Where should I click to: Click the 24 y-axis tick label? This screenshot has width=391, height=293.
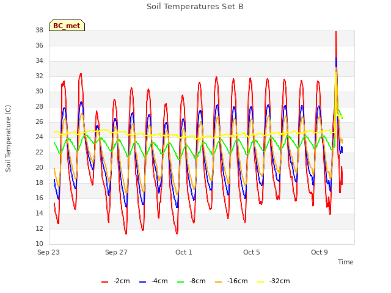coord(39,137)
